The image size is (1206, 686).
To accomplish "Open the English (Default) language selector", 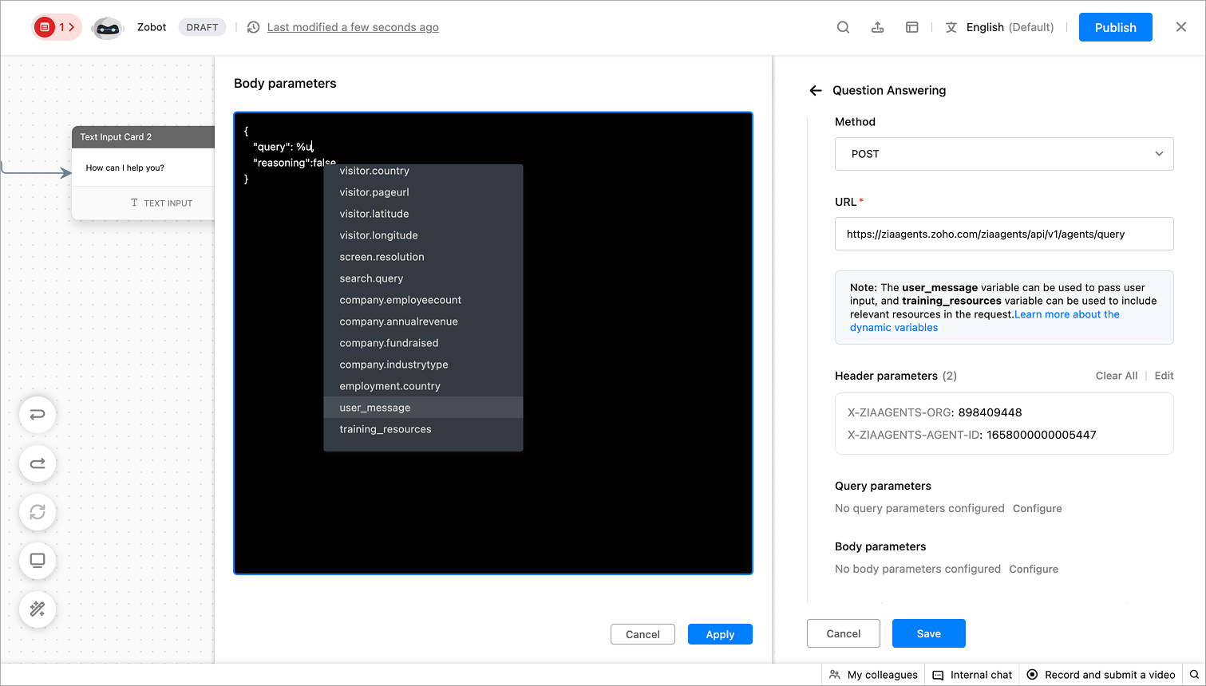I will point(1000,27).
